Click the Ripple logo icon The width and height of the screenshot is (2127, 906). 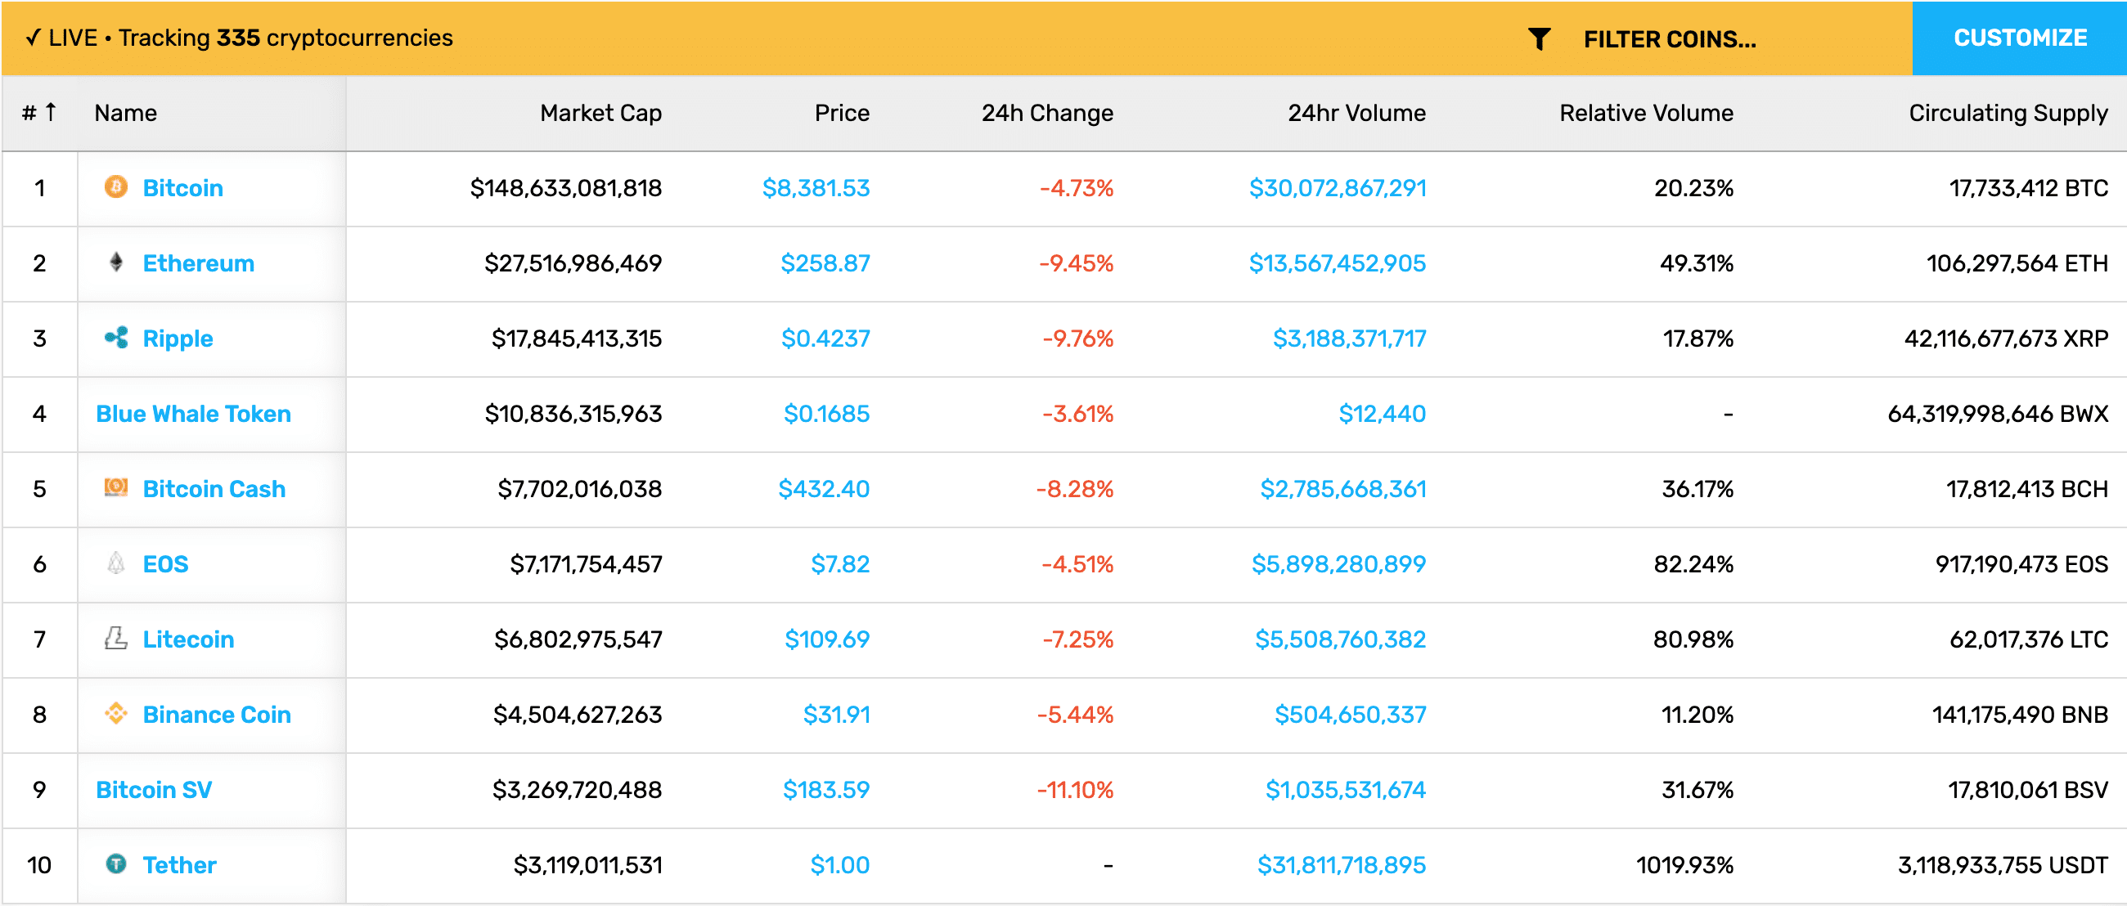click(115, 338)
